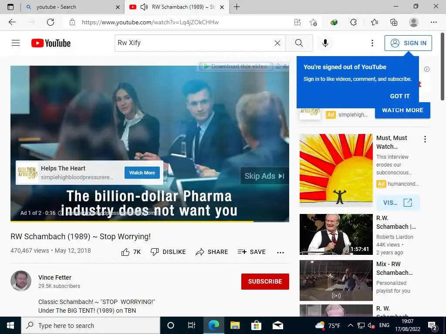This screenshot has width=446, height=334.
Task: Go back in browser history
Action: [12, 22]
